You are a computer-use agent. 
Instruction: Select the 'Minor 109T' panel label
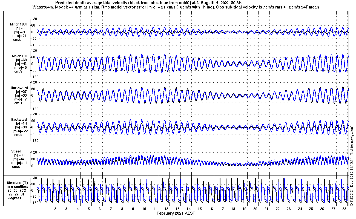click(x=19, y=24)
